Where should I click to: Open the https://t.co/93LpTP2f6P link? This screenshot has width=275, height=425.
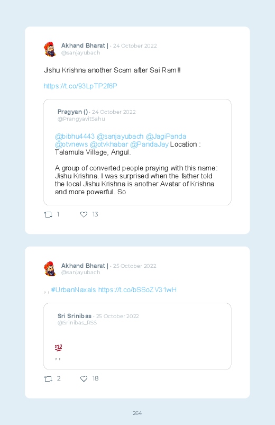[80, 86]
